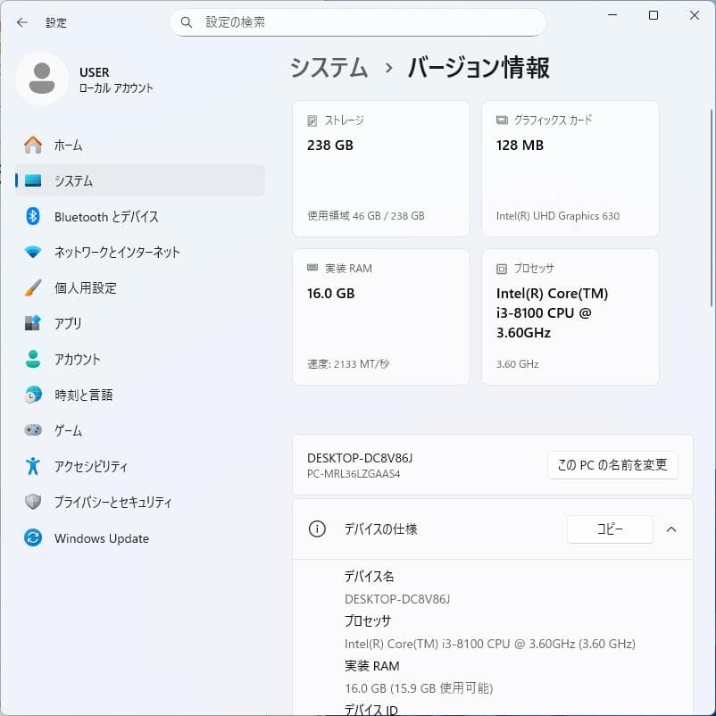Collapse the デバイスの仕様 section
The image size is (716, 716).
tap(671, 529)
